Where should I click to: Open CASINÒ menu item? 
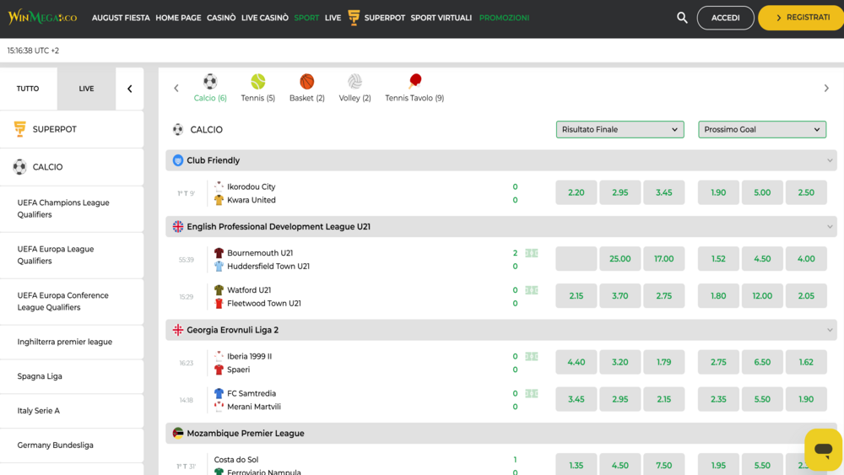221,18
